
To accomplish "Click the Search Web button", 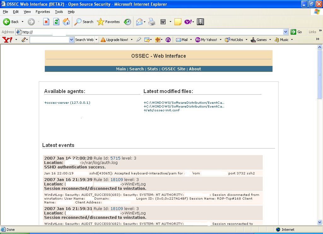I will [84, 39].
